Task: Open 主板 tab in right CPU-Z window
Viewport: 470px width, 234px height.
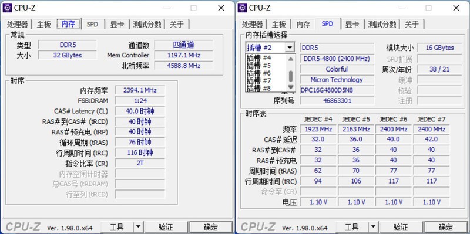Action: point(278,24)
